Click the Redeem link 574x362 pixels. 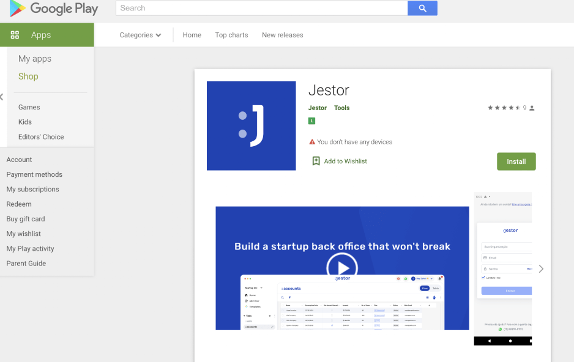[19, 204]
